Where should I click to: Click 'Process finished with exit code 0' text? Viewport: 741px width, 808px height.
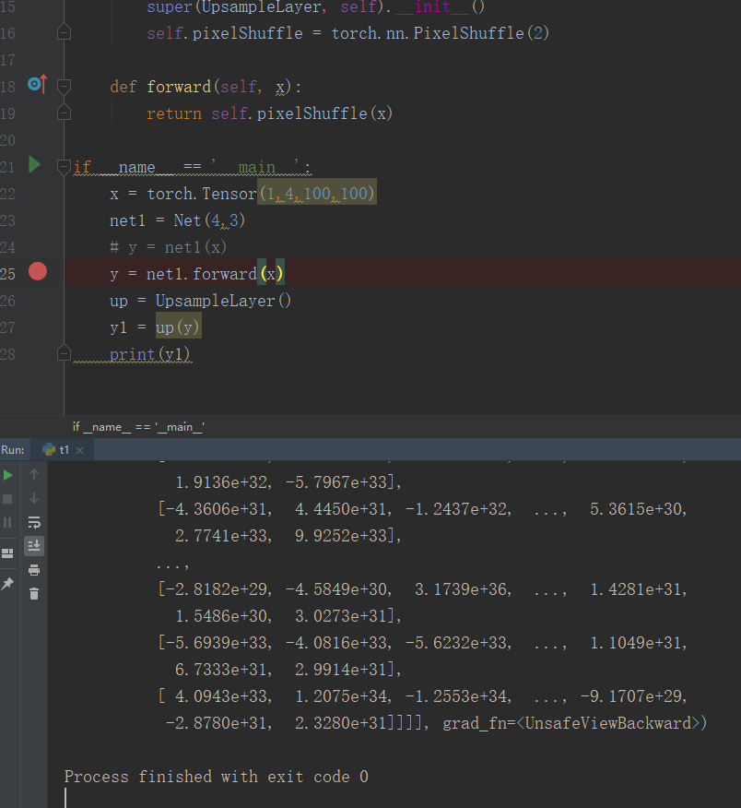(x=217, y=777)
